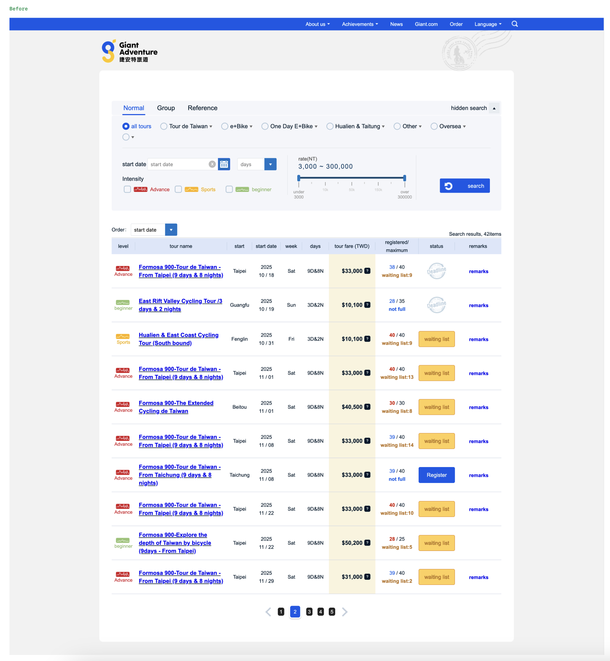This screenshot has width=610, height=661.
Task: Clear the start date using the x icon
Action: point(212,164)
